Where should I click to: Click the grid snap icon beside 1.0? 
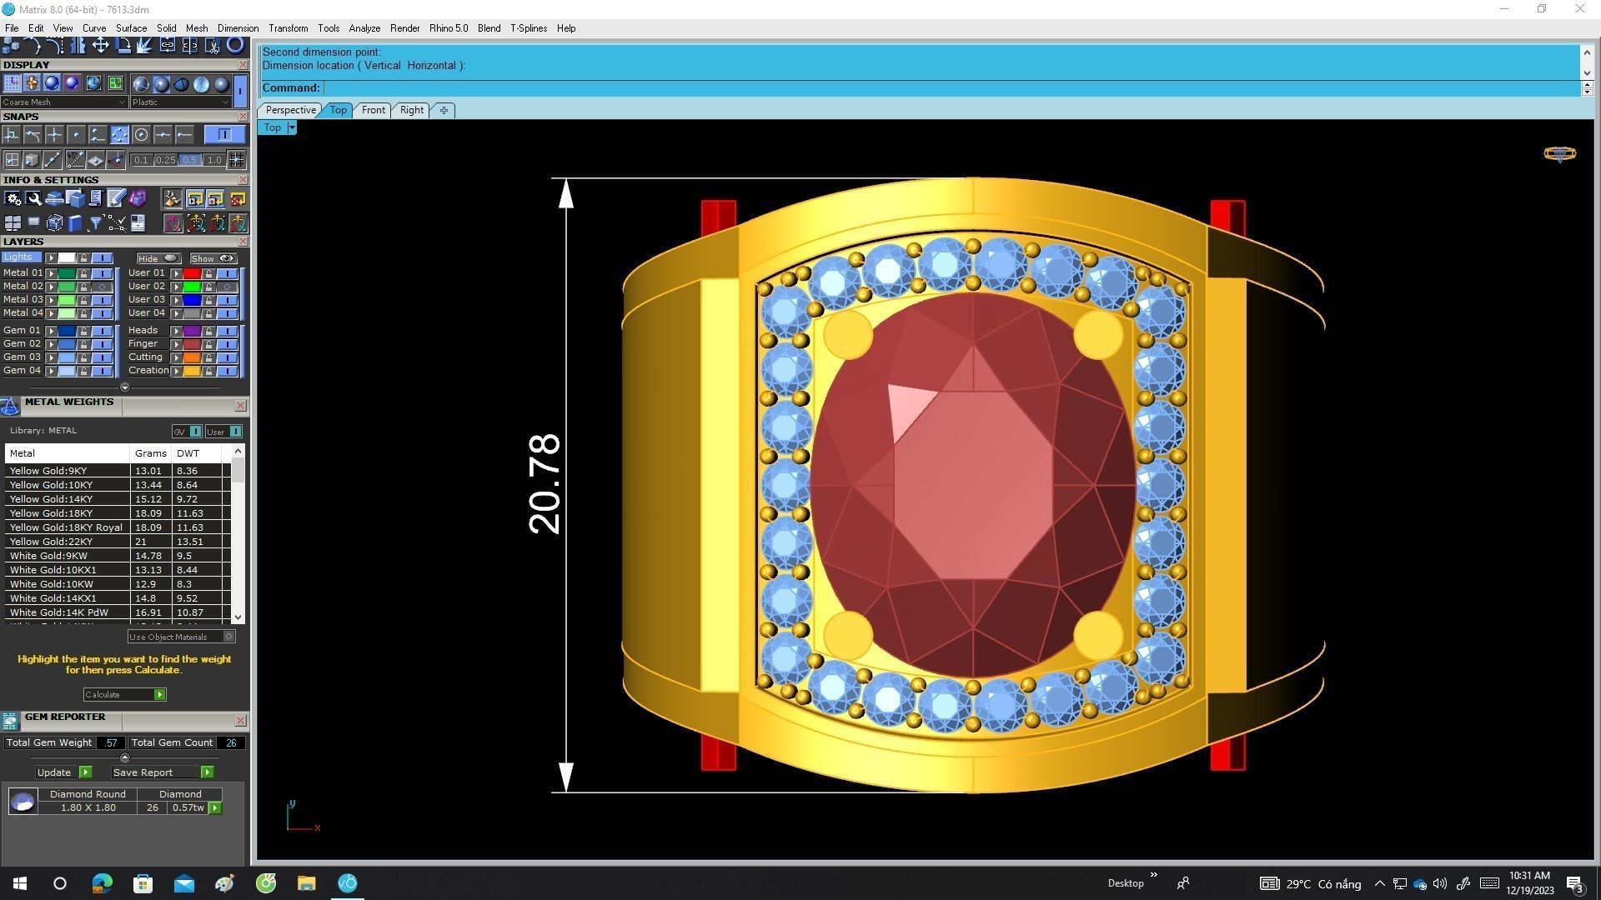tap(237, 159)
